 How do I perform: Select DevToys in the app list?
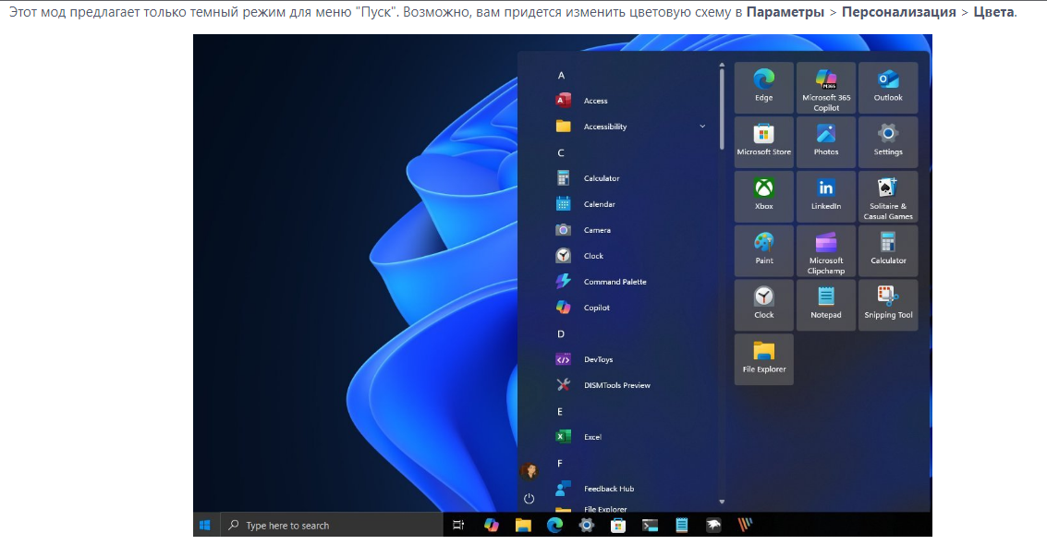[598, 359]
